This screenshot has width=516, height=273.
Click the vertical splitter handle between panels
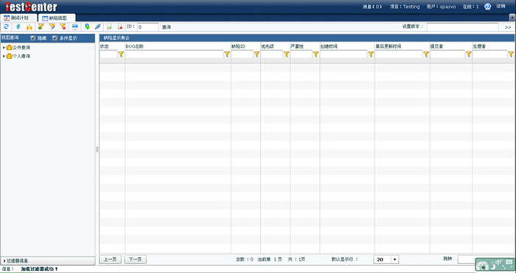point(97,149)
